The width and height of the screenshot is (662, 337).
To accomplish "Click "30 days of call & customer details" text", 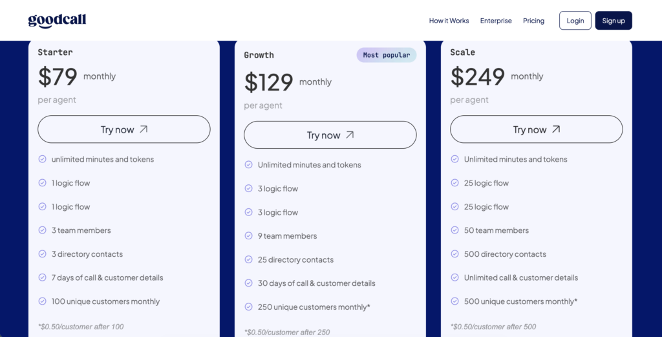I will (317, 283).
